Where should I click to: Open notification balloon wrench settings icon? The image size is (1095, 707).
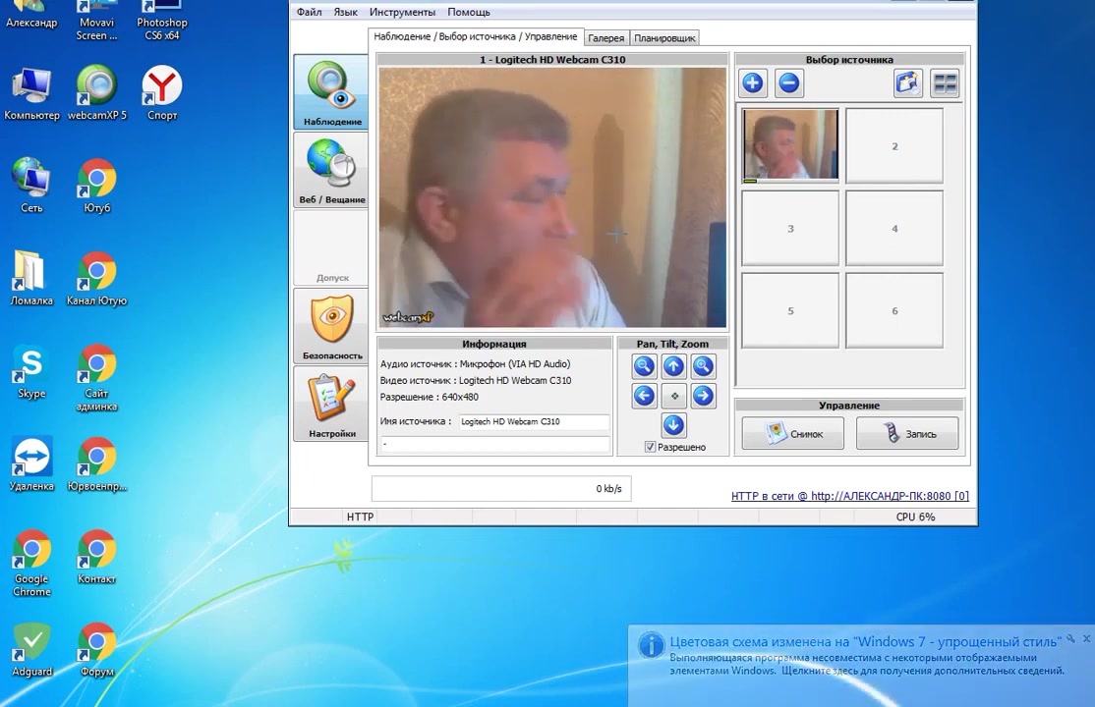[1070, 638]
